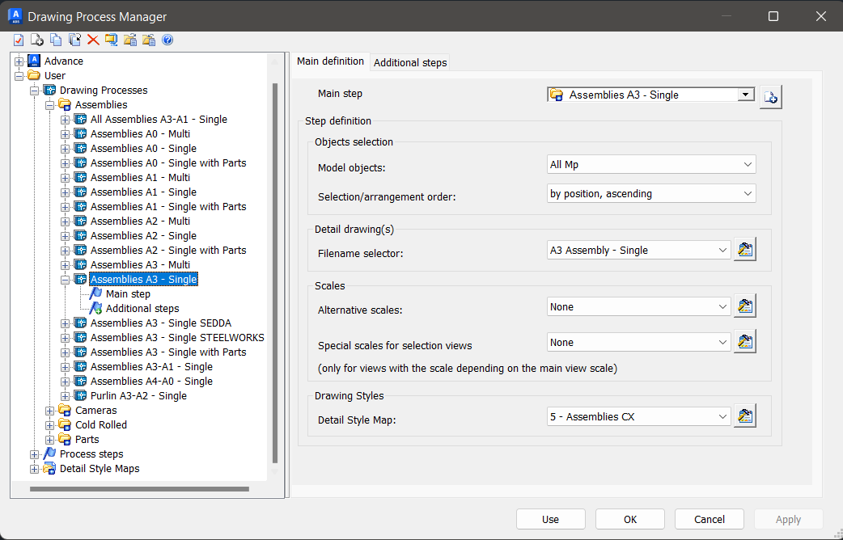Click the Apply button

click(x=788, y=519)
